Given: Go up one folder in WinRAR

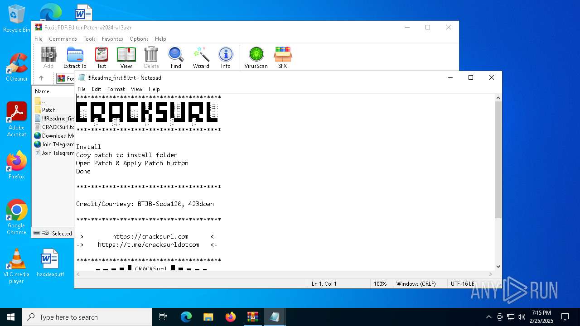Looking at the screenshot, I should pos(41,78).
